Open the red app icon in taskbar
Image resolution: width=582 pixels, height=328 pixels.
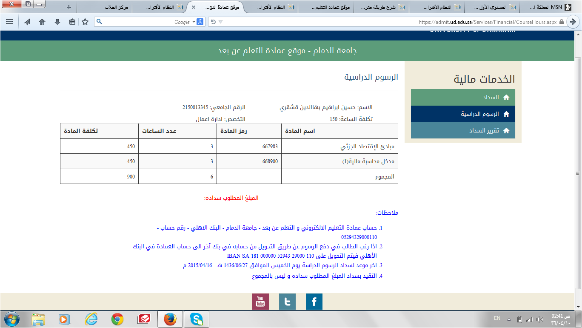[x=144, y=319]
